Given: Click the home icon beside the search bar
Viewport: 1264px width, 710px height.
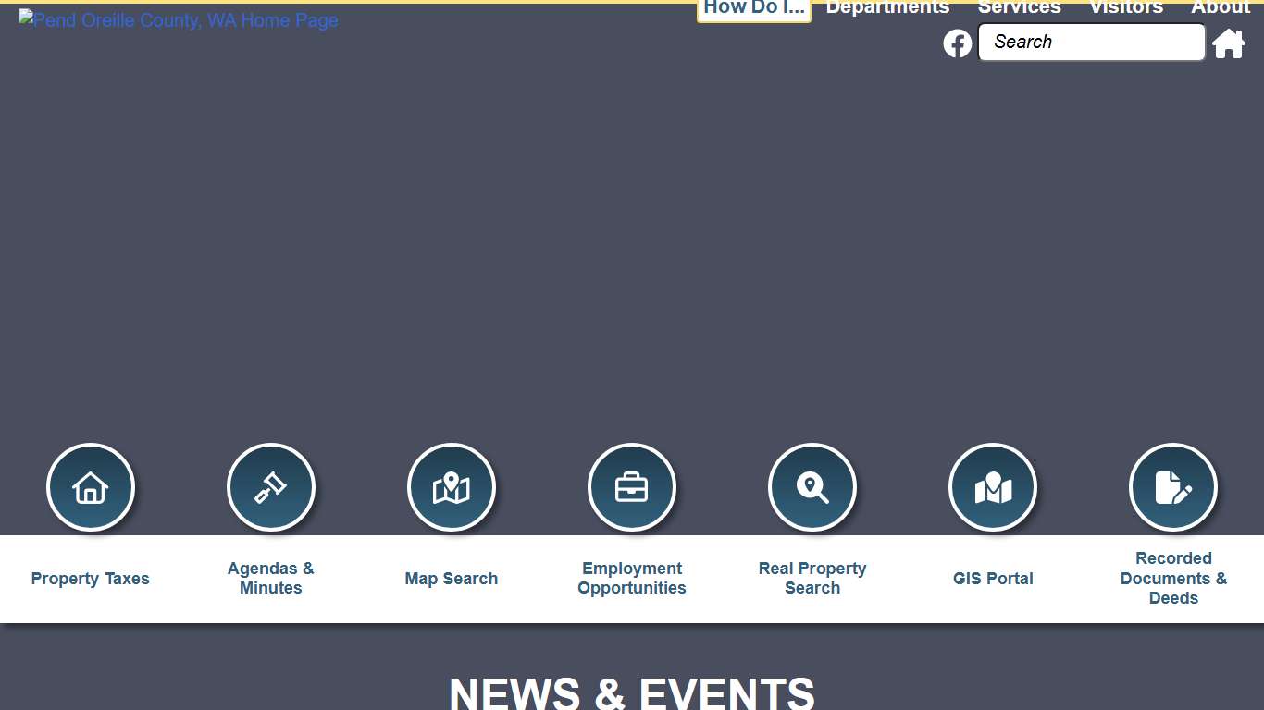Looking at the screenshot, I should click(x=1229, y=43).
